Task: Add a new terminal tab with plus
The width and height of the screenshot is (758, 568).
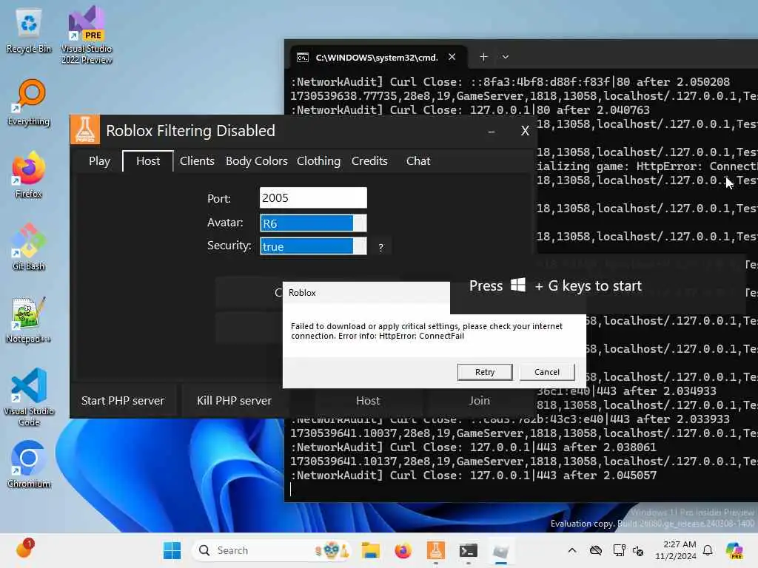Action: coord(483,57)
